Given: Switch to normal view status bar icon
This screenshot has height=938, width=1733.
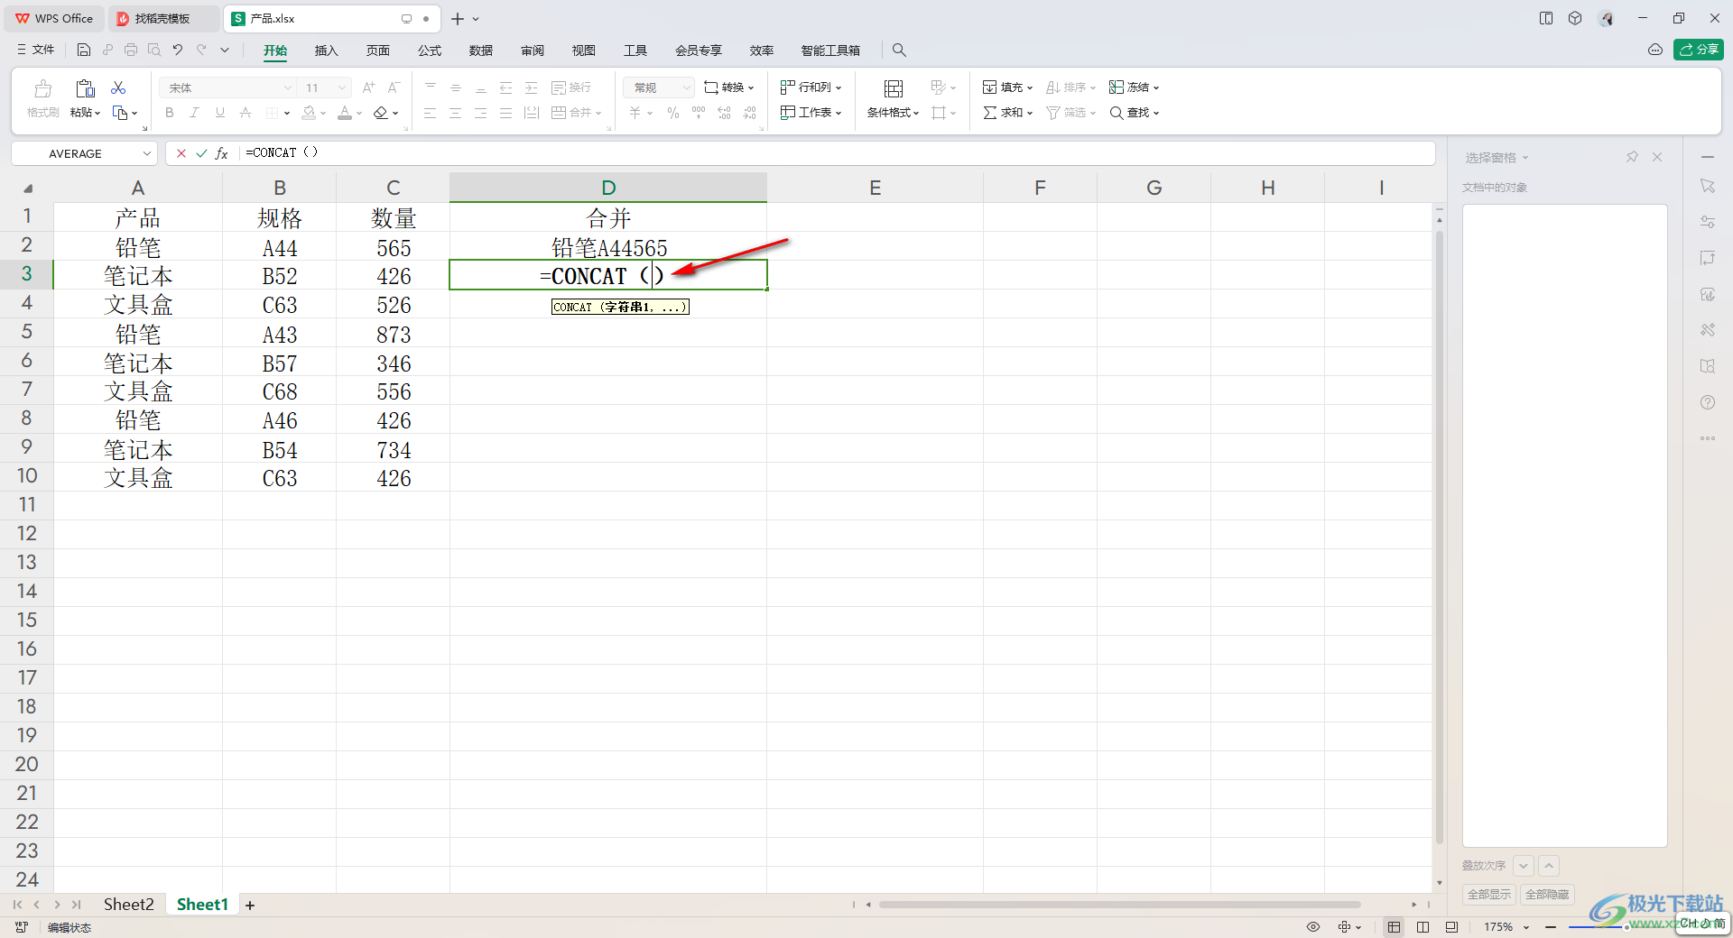Looking at the screenshot, I should [x=1395, y=926].
